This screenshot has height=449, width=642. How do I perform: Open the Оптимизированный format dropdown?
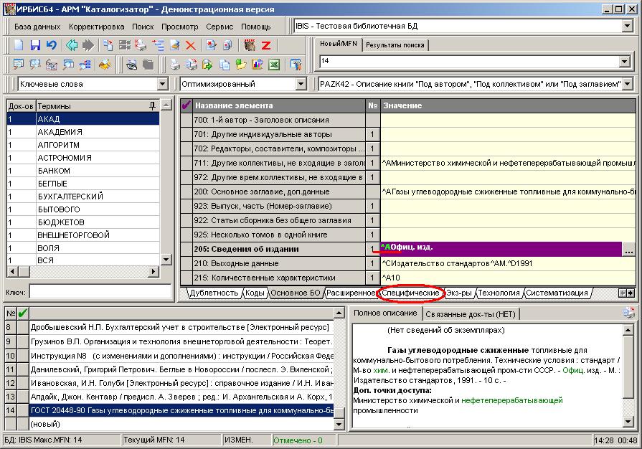point(301,84)
